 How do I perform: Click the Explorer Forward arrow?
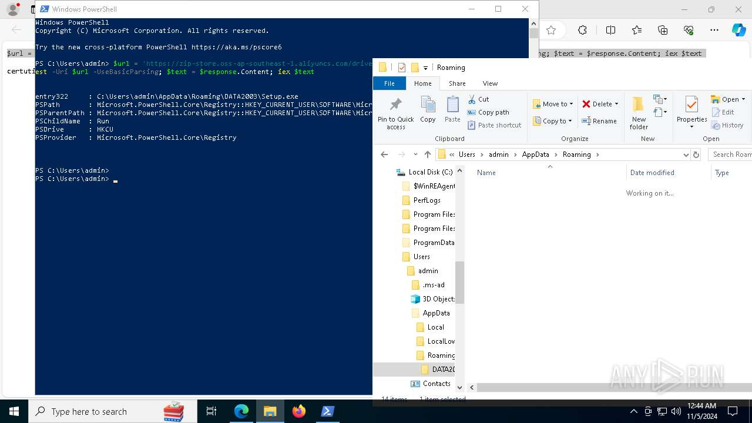tap(402, 155)
